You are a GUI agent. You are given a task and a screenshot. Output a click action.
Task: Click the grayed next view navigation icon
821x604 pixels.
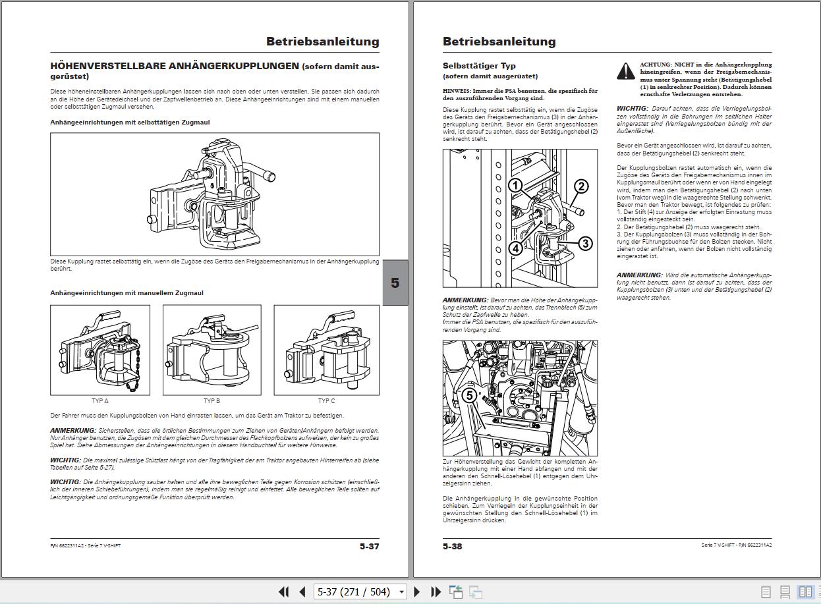(476, 592)
